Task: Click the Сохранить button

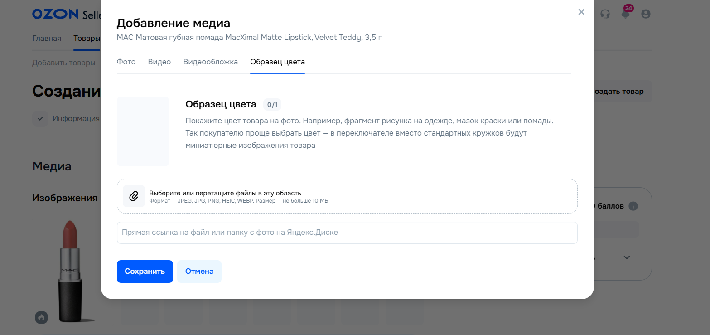Action: tap(145, 272)
